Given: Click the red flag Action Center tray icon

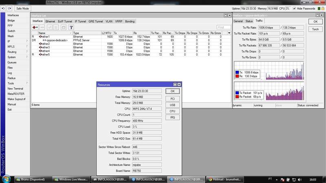Looking at the screenshot, I should (282, 179).
